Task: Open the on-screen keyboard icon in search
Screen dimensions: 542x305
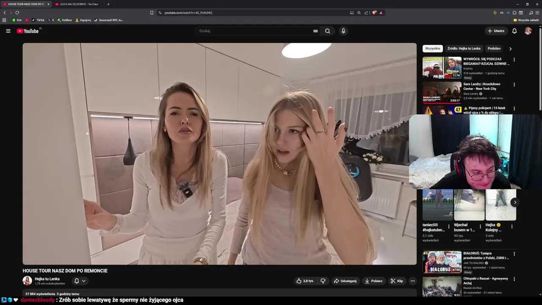Action: click(315, 31)
